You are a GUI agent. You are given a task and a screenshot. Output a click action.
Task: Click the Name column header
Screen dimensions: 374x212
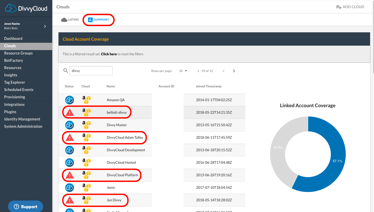111,86
